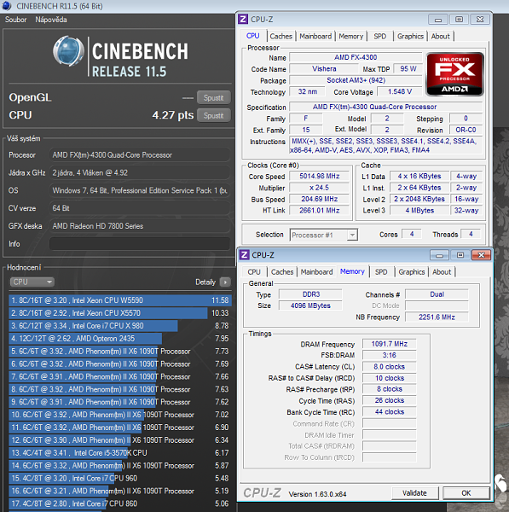The image size is (509, 512).
Task: Click the CPU-Z logo icon in upper window title
Action: click(242, 20)
